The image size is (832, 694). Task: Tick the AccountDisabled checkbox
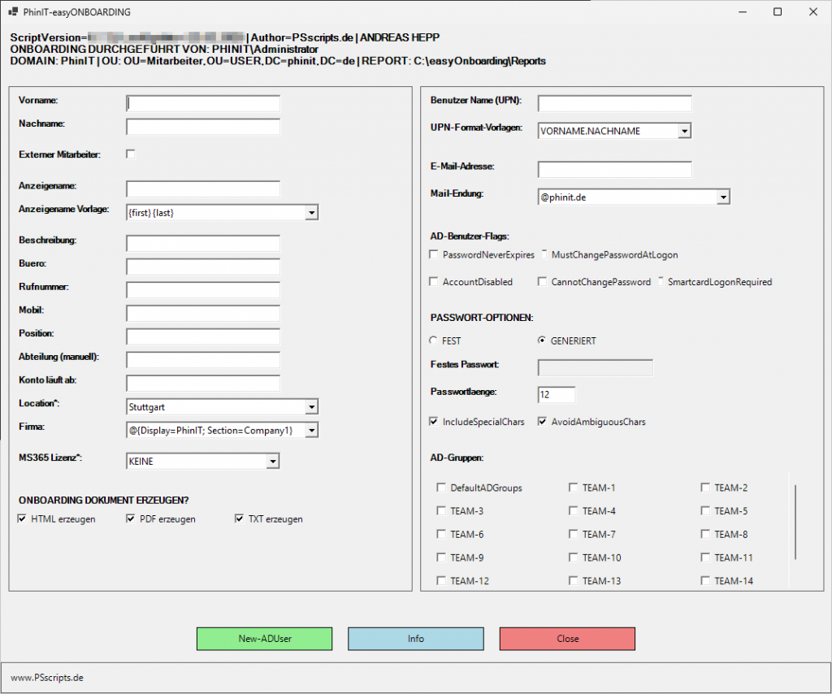click(435, 282)
